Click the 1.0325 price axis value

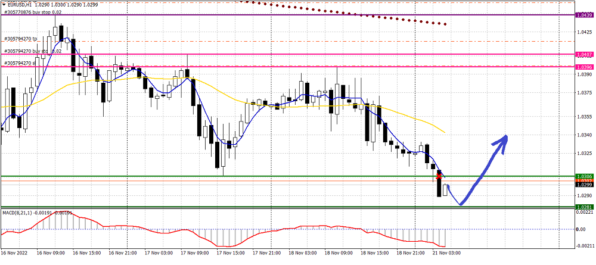tap(583, 154)
